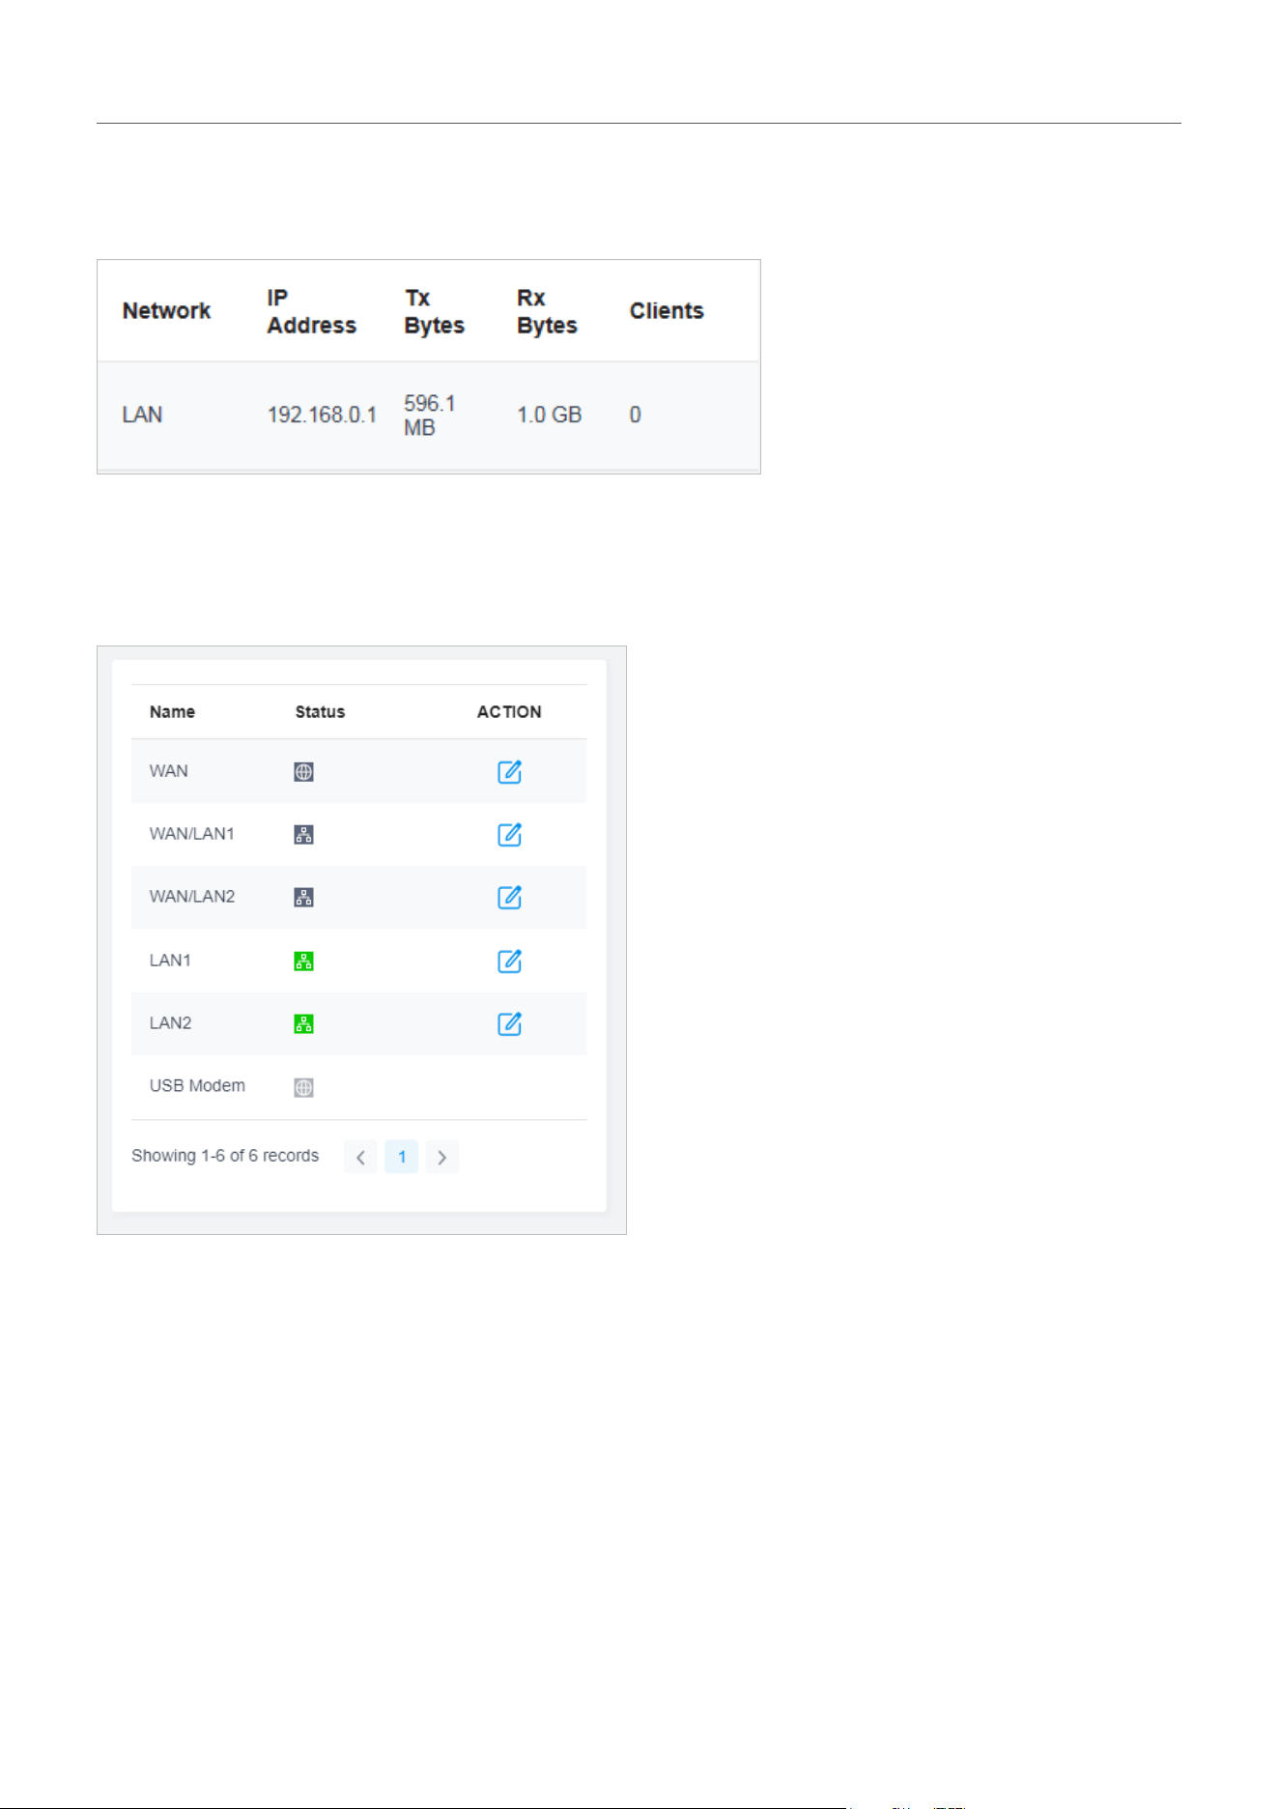Select the LAN2 row name
1279x1809 pixels.
point(171,1023)
